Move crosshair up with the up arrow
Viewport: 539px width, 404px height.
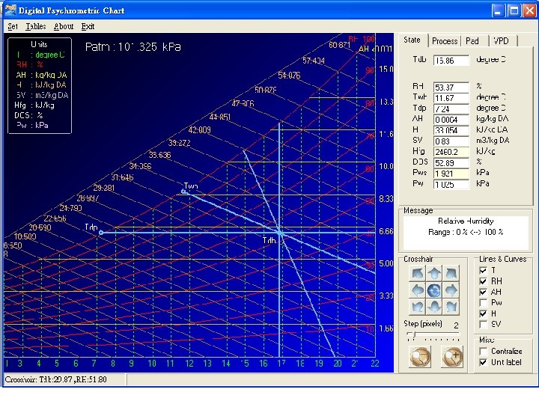pos(433,272)
